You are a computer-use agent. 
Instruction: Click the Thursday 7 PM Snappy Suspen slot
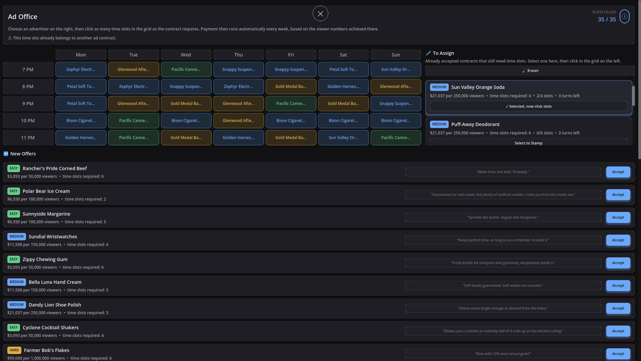pyautogui.click(x=238, y=70)
